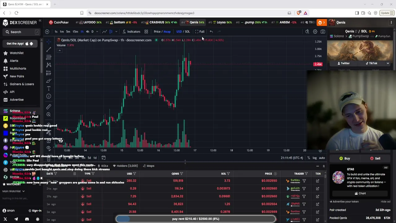Open the Telegram link in sidebar footer
Image resolution: width=396 pixels, height=223 pixels.
pyautogui.click(x=16, y=219)
